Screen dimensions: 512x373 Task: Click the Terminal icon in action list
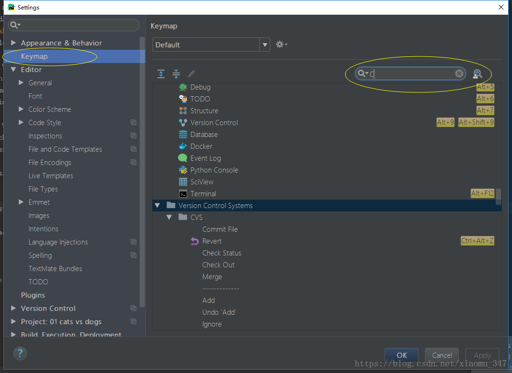click(x=183, y=194)
